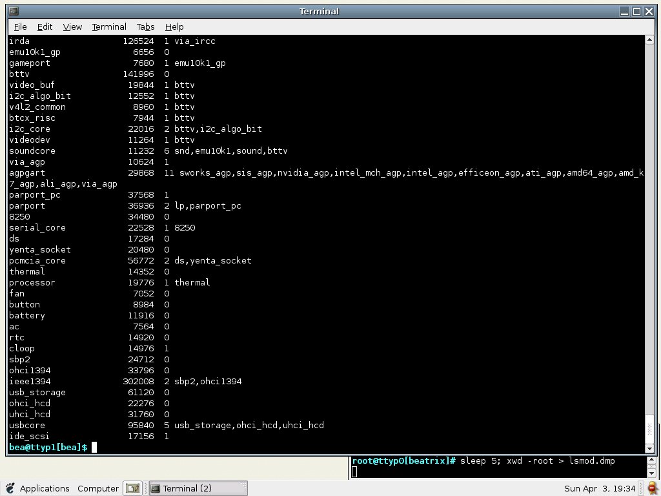Click the panel clock showing Sun Apr 3
The height and width of the screenshot is (496, 661).
600,488
